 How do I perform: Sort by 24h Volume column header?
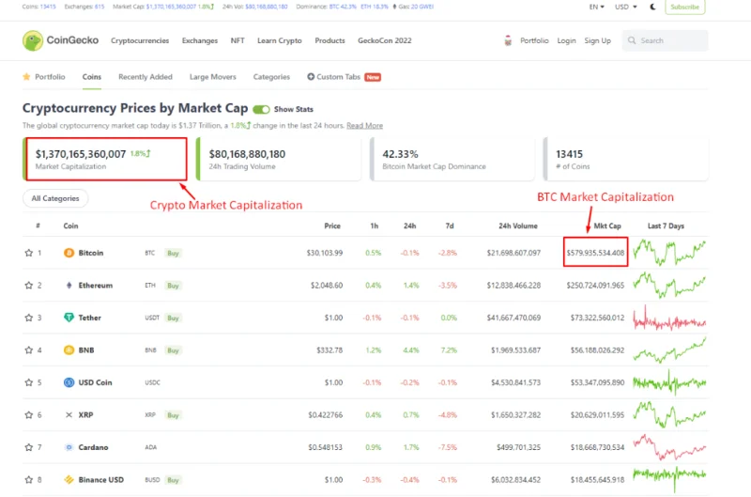pyautogui.click(x=518, y=225)
